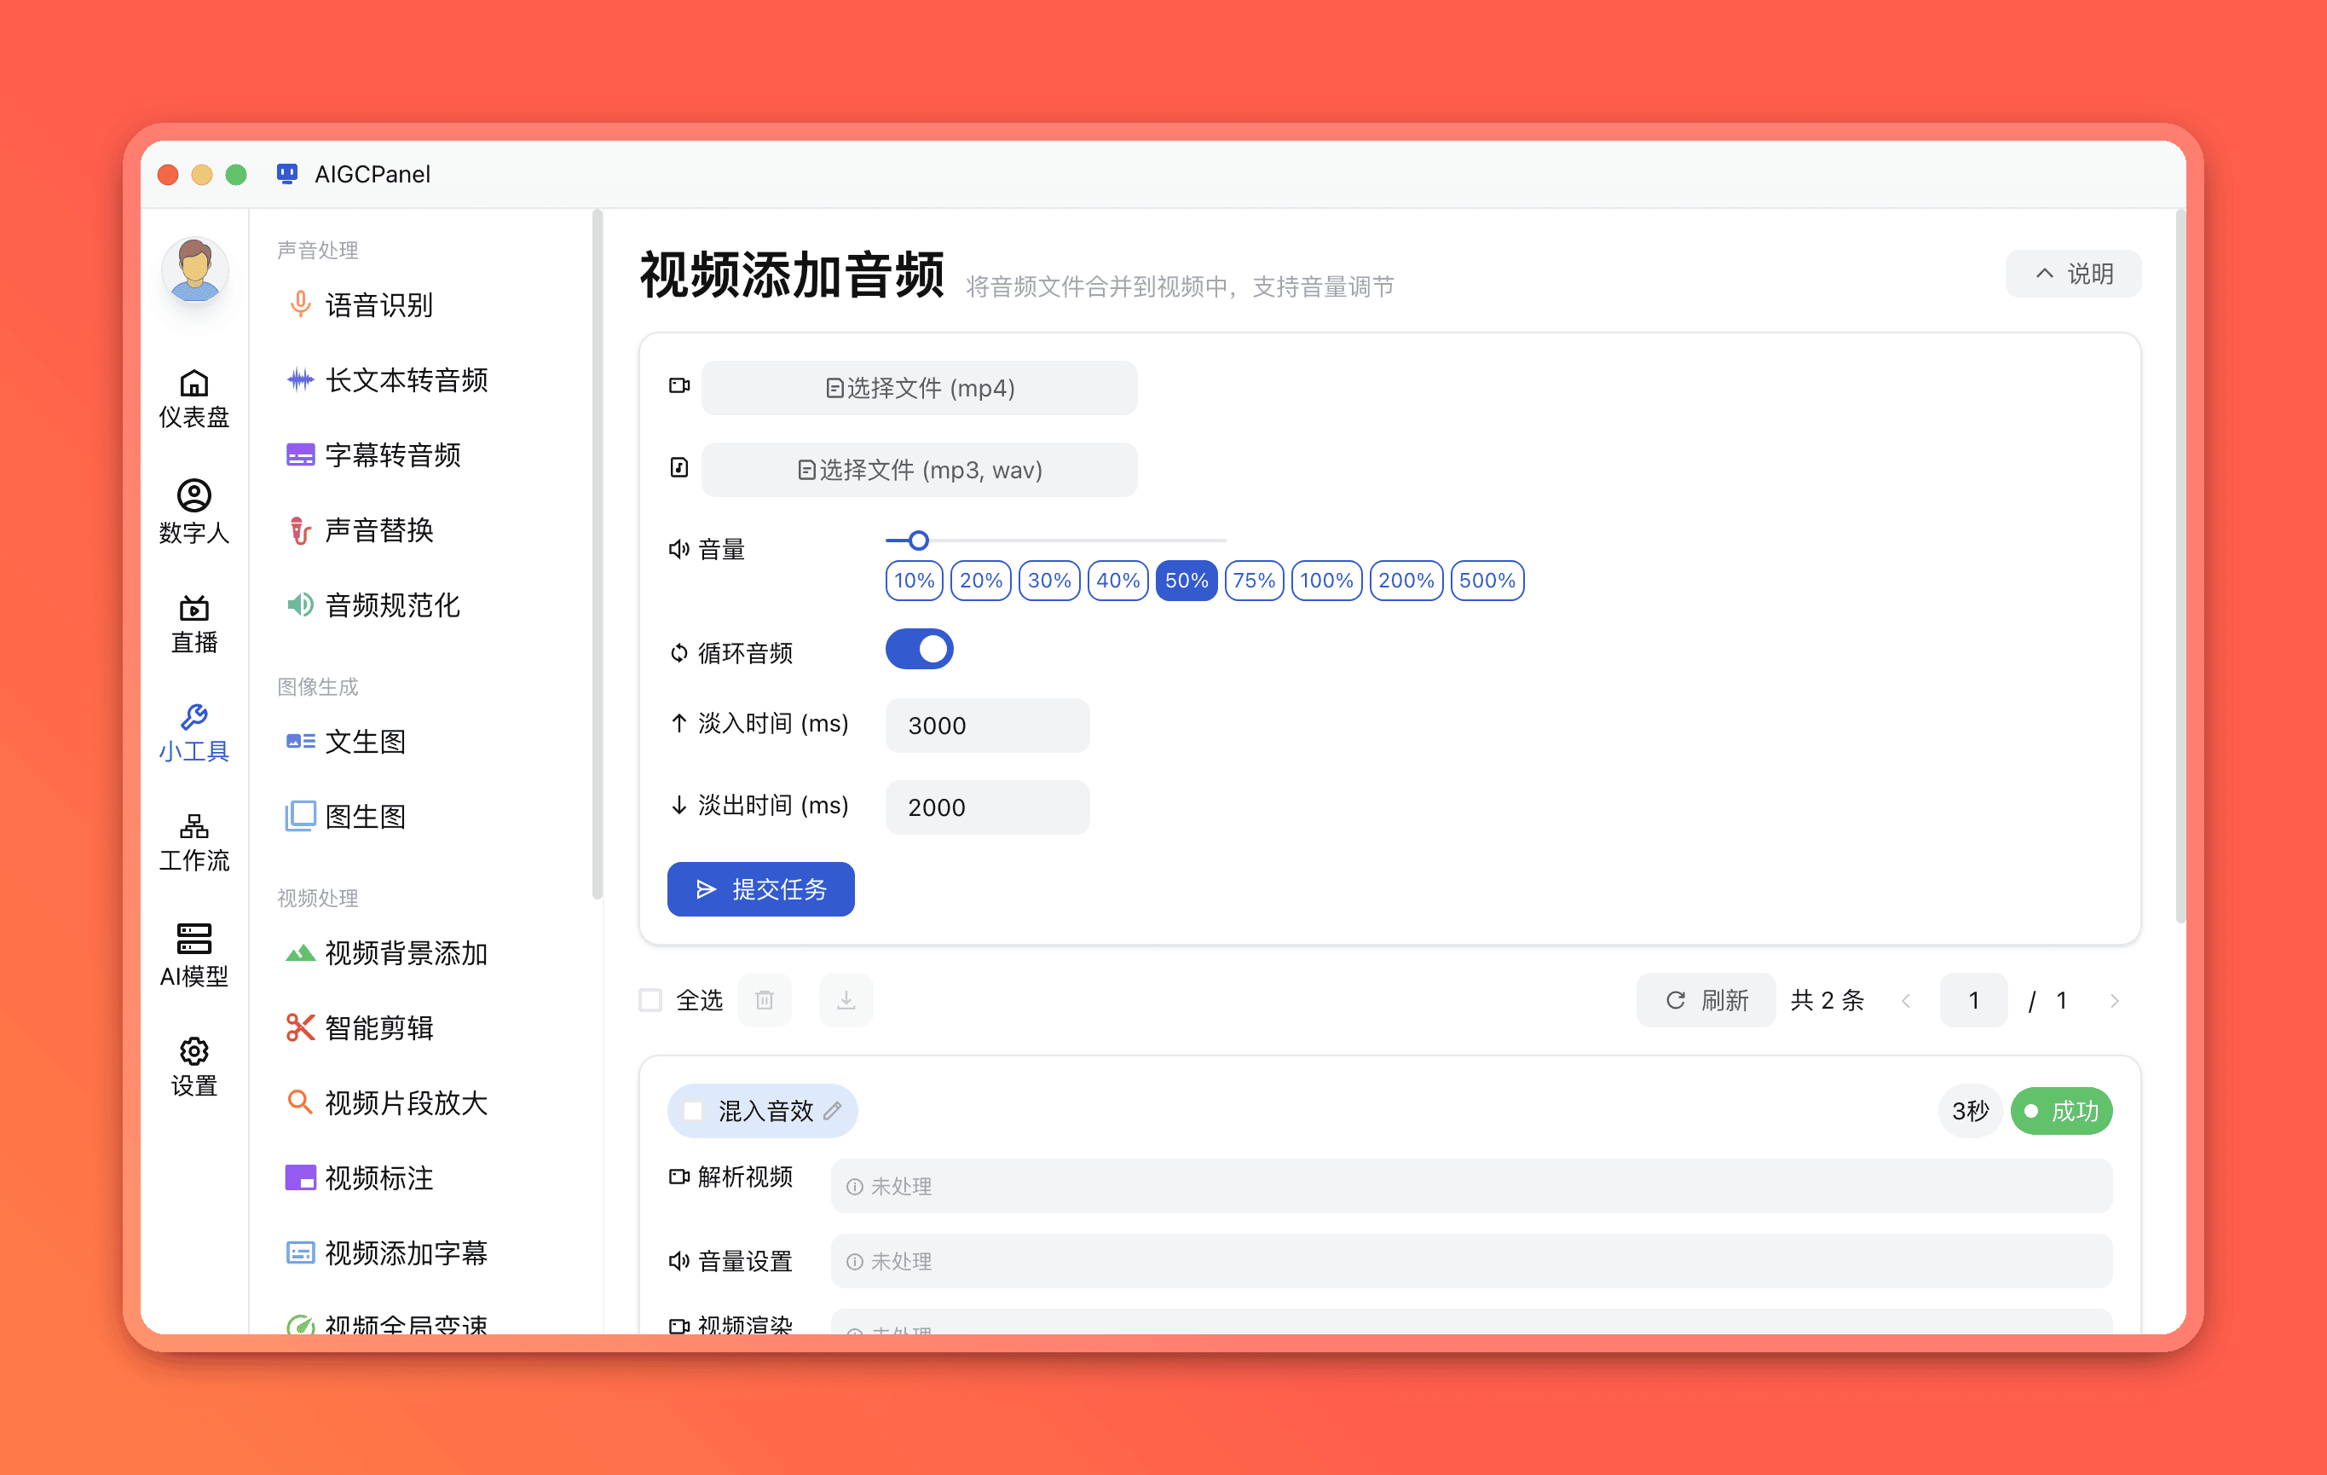Set volume preset to 100%

(1327, 581)
